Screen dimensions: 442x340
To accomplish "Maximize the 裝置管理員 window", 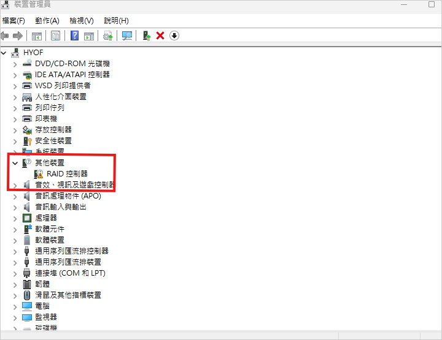I will click(432, 4).
